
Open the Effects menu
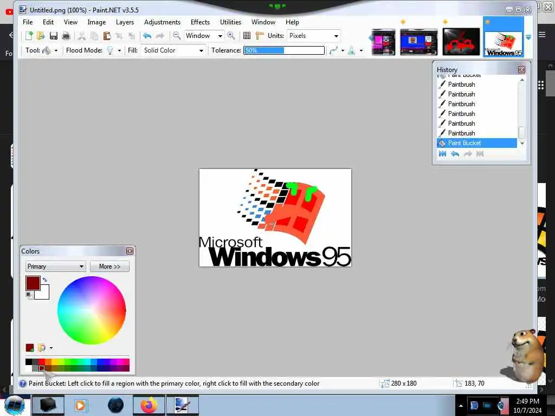200,22
